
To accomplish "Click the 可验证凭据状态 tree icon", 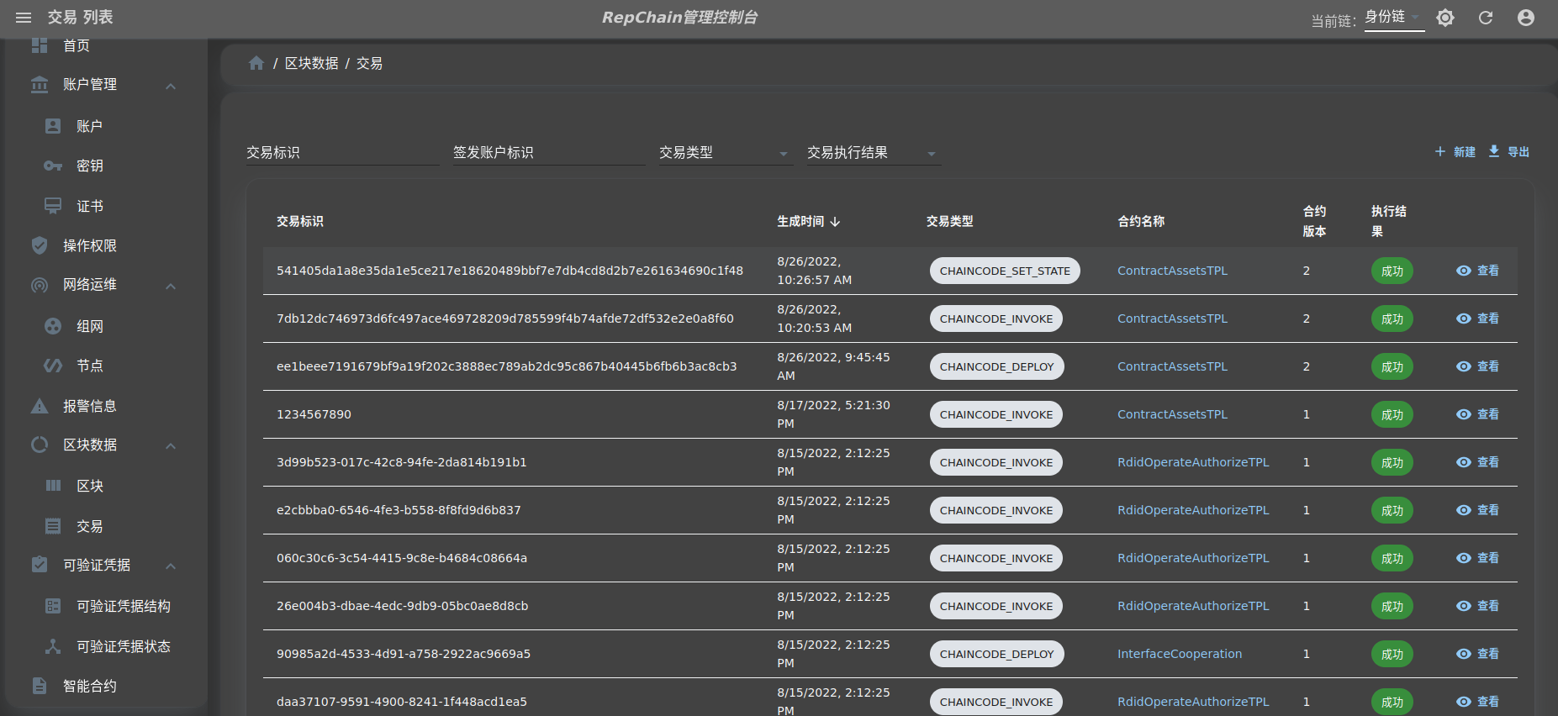I will 53,646.
